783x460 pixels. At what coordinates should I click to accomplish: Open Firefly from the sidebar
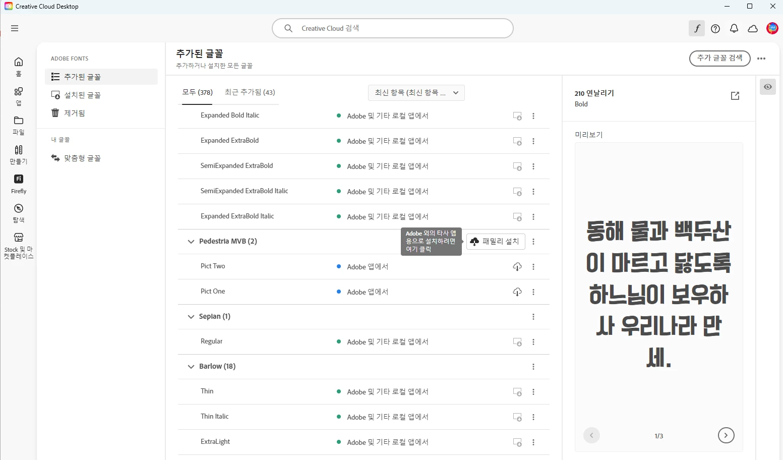(19, 184)
